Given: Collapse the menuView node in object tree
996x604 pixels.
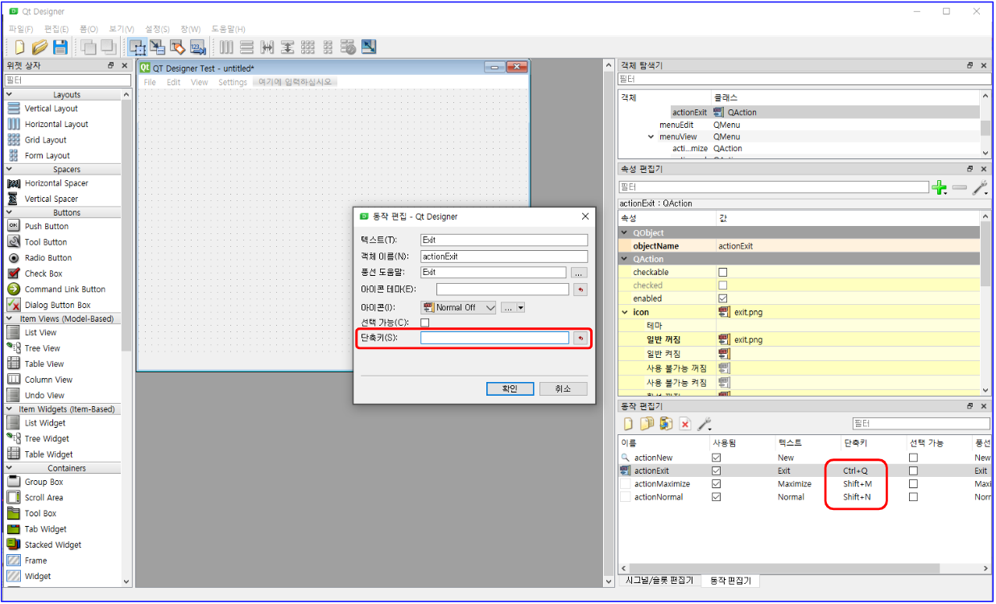Looking at the screenshot, I should pyautogui.click(x=651, y=137).
